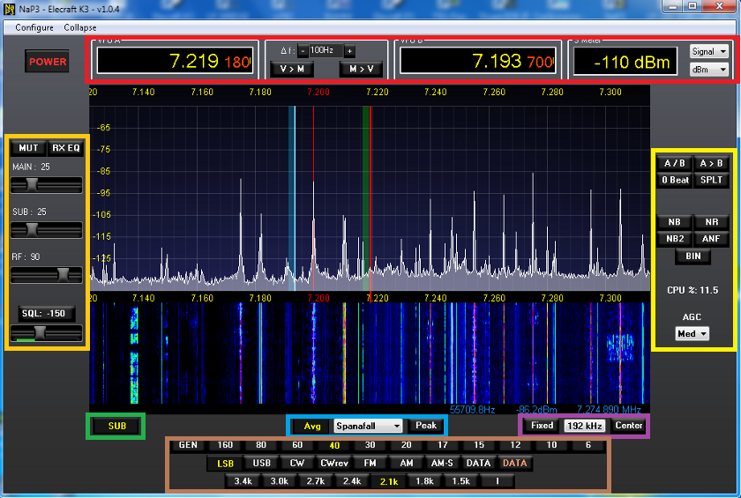Open the Configure menu
This screenshot has width=741, height=498.
coord(34,27)
